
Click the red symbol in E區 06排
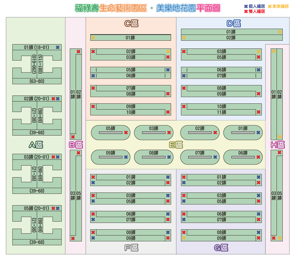click(258, 157)
